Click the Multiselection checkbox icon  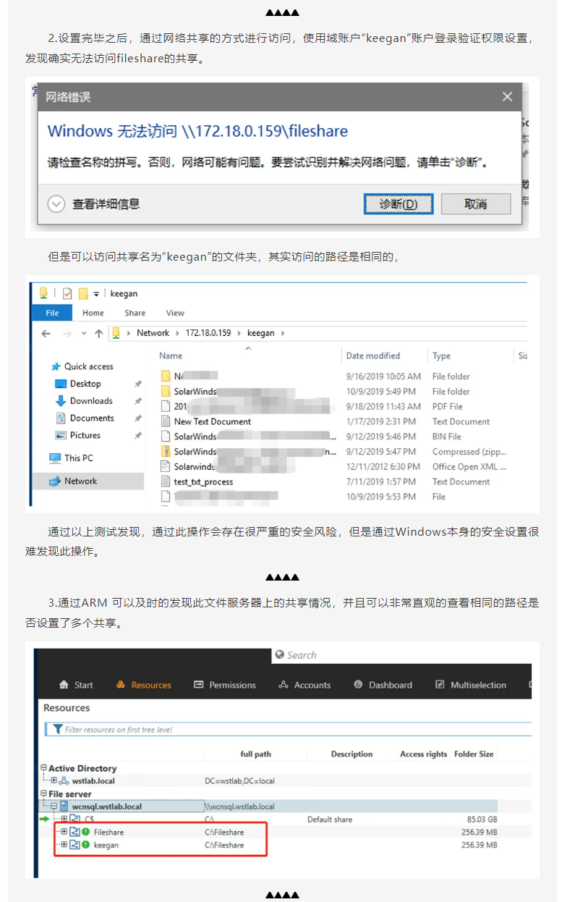(440, 685)
